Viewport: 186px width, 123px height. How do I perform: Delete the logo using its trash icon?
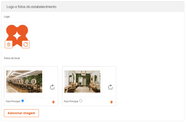coord(9,44)
